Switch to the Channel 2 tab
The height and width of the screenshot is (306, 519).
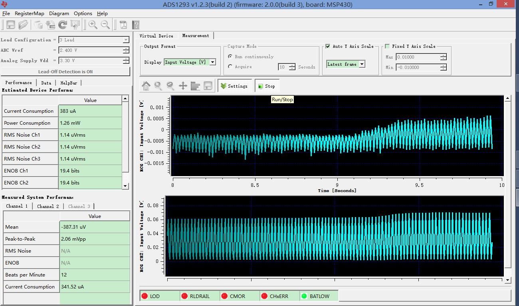[48, 206]
